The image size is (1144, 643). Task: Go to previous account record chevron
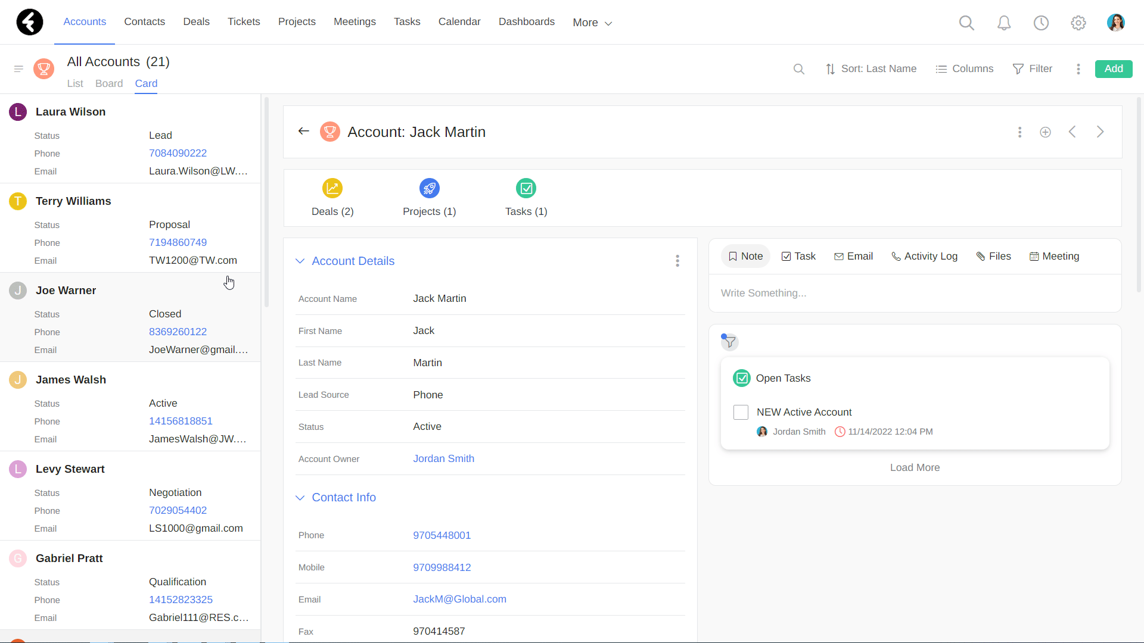click(1072, 132)
